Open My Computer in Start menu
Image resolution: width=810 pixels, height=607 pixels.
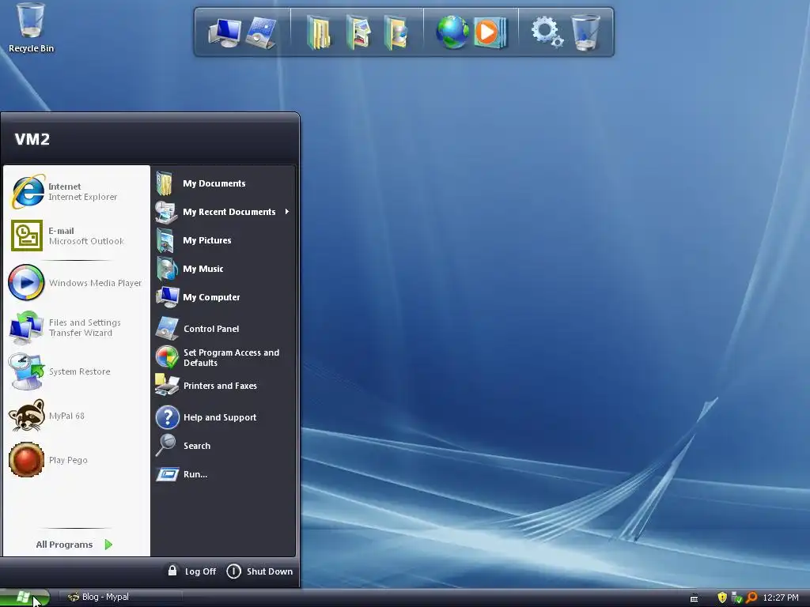click(224, 297)
